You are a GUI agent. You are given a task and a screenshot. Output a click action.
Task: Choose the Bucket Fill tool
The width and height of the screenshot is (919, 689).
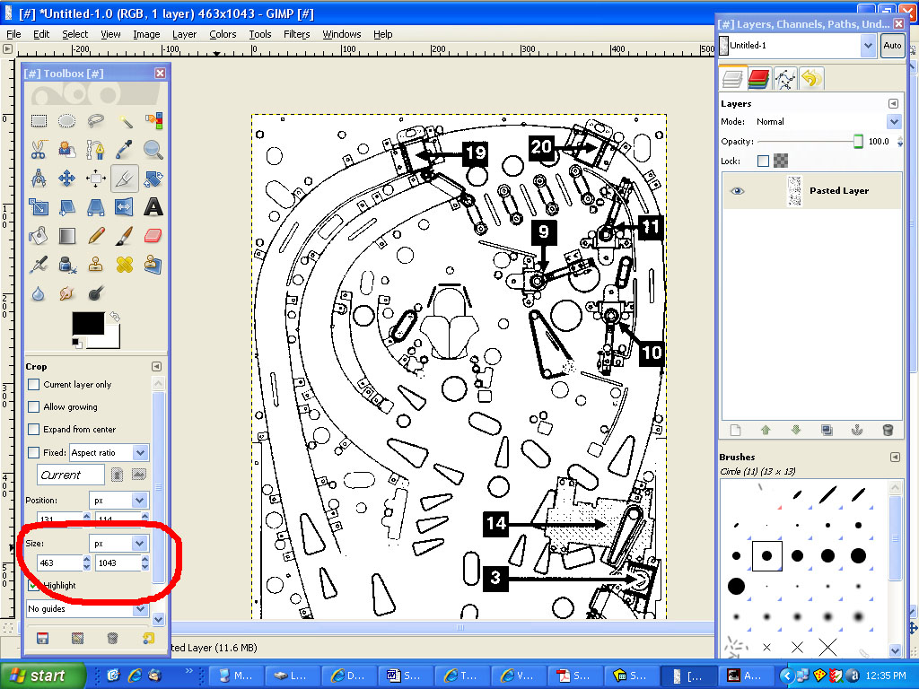(39, 236)
